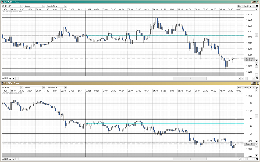
Task: Click the price-scale down arrow beside 1.3261 tag
Action: pyautogui.click(x=257, y=61)
